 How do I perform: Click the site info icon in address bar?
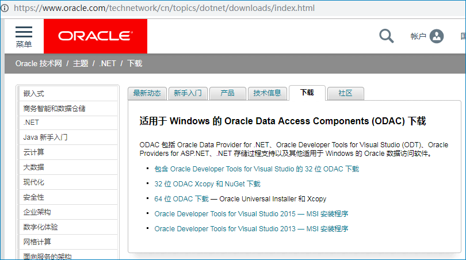click(x=5, y=8)
